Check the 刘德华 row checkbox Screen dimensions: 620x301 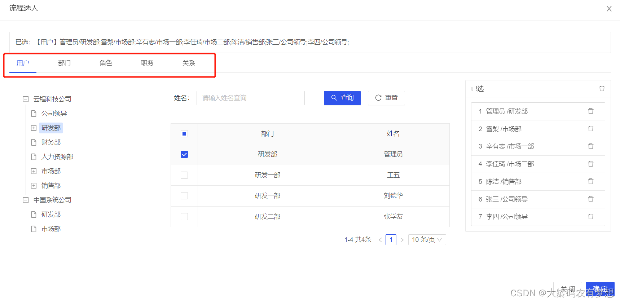click(184, 196)
